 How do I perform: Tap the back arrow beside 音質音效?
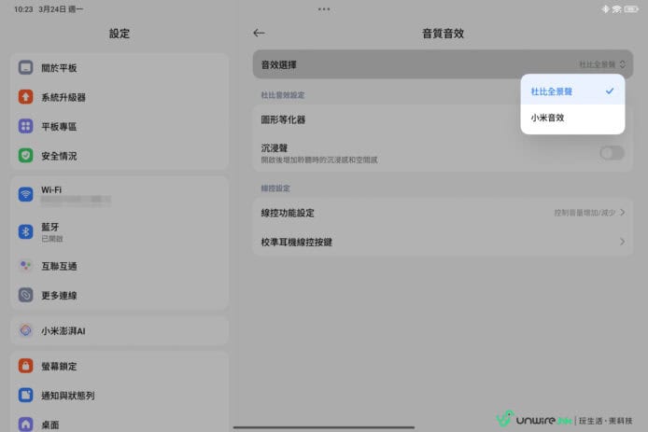point(259,33)
